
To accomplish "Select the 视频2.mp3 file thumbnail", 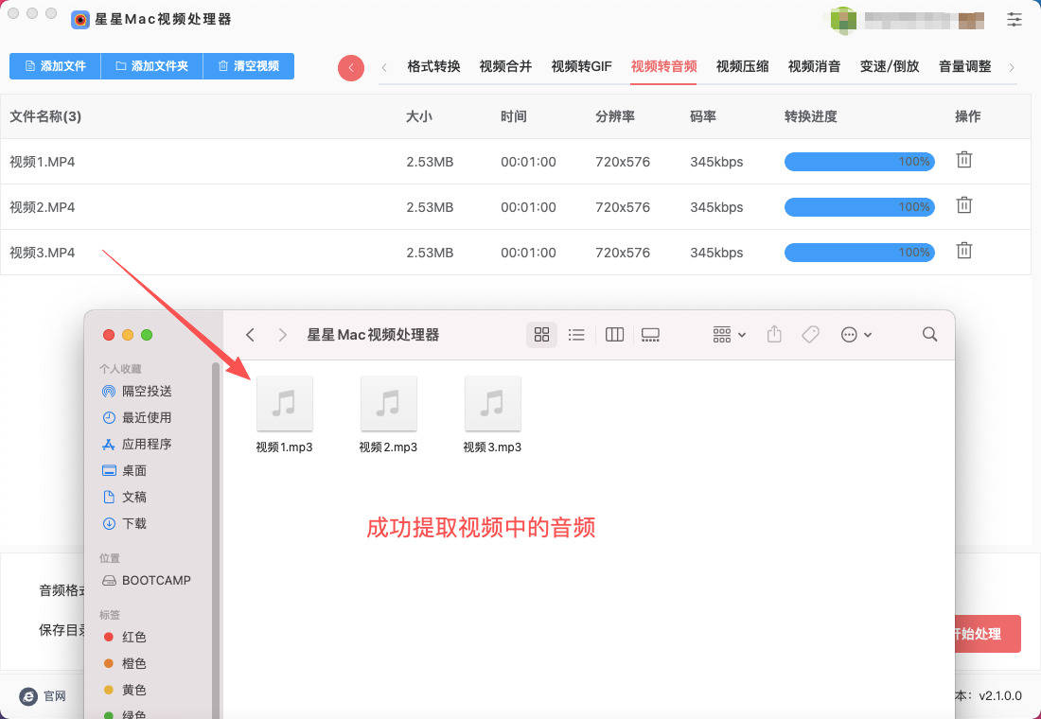I will [388, 404].
